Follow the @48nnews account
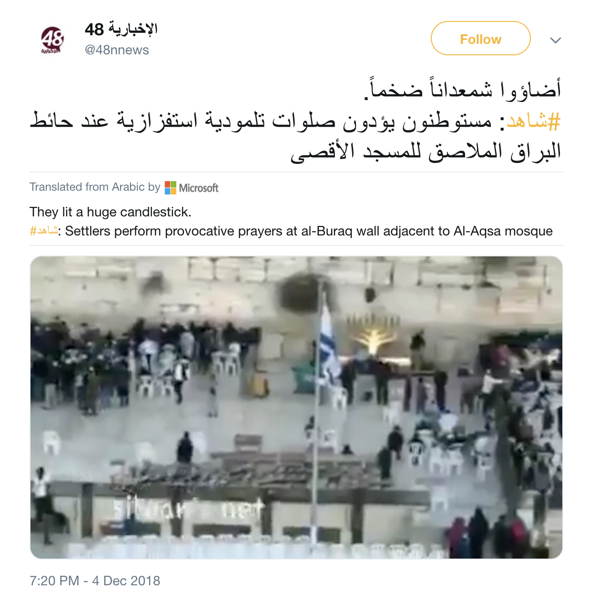This screenshot has height=591, width=589. 480,39
